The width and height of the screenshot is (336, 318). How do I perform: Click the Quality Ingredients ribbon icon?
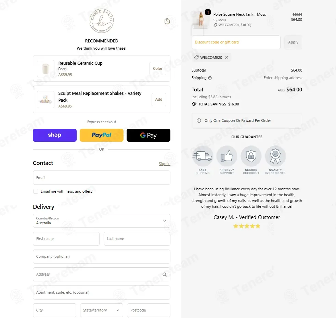click(x=275, y=156)
